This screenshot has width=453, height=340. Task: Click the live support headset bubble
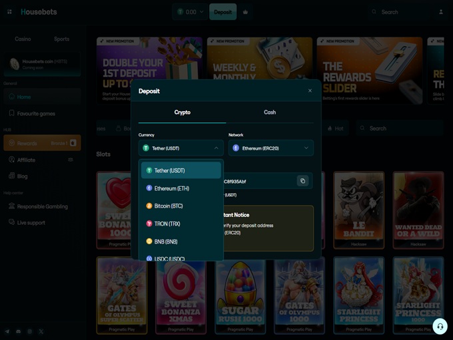[439, 326]
